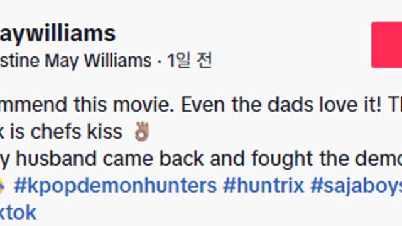Click the phrase Even the dads
The image size is (402, 226).
coord(247,105)
